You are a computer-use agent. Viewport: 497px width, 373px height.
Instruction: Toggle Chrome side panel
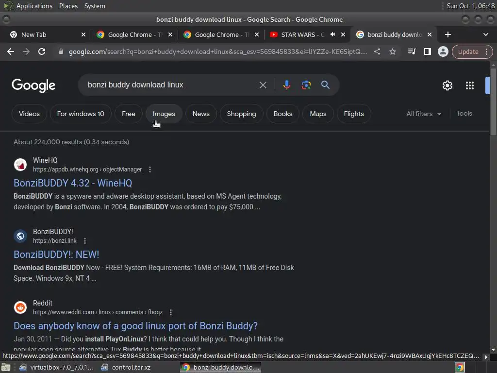pyautogui.click(x=427, y=51)
